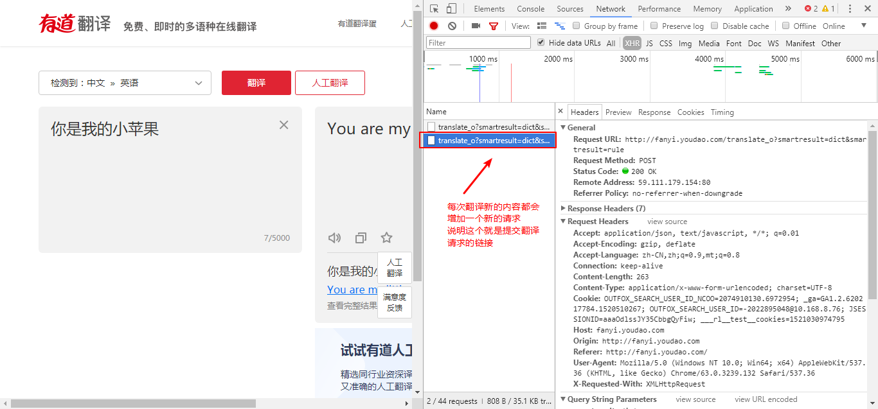Clear the Chinese source text with X
878x409 pixels.
click(x=283, y=125)
